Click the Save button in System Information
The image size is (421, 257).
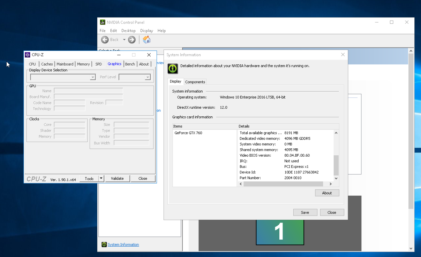coord(305,212)
